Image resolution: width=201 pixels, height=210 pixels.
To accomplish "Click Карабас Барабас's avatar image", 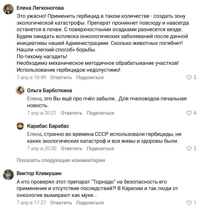I will [x=21, y=126].
